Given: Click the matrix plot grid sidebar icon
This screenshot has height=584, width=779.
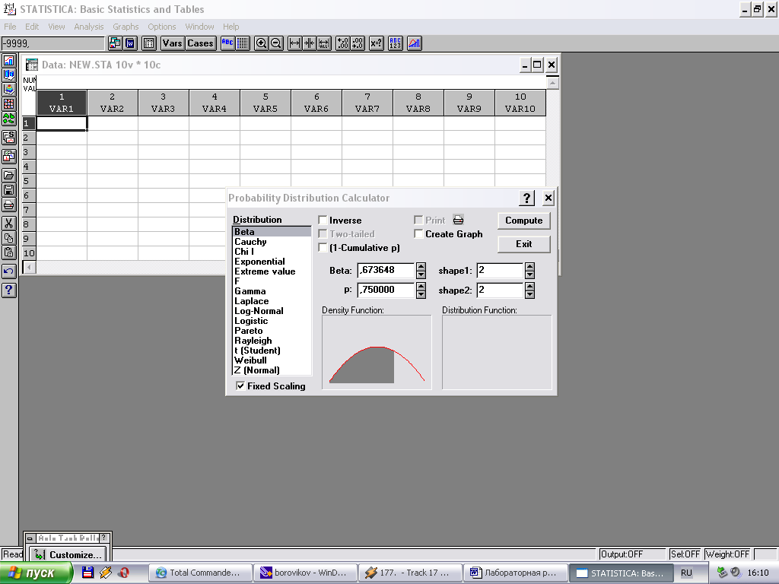Looking at the screenshot, I should coord(9,103).
